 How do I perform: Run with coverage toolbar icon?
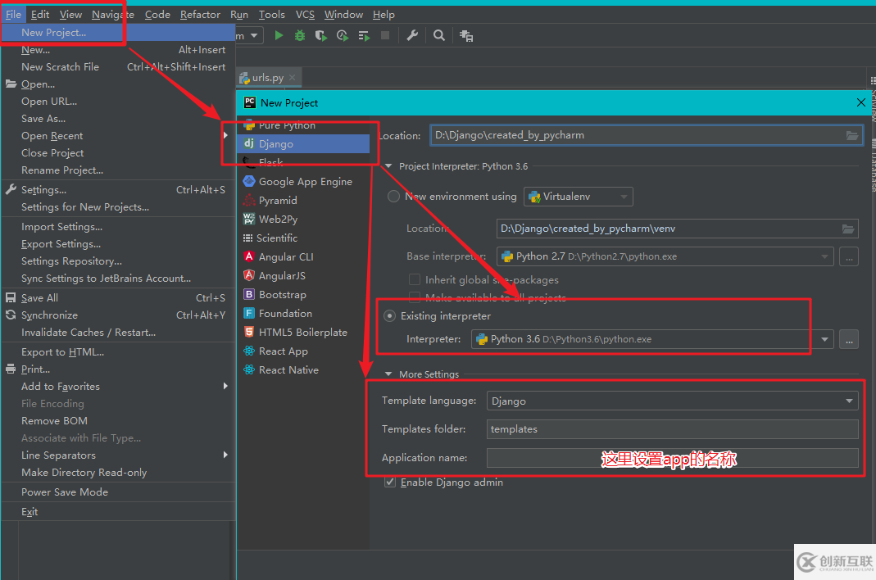320,36
